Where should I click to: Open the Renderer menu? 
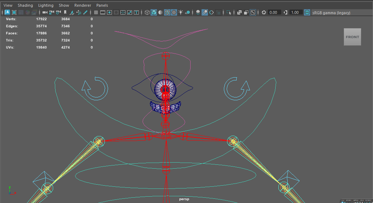(83, 5)
